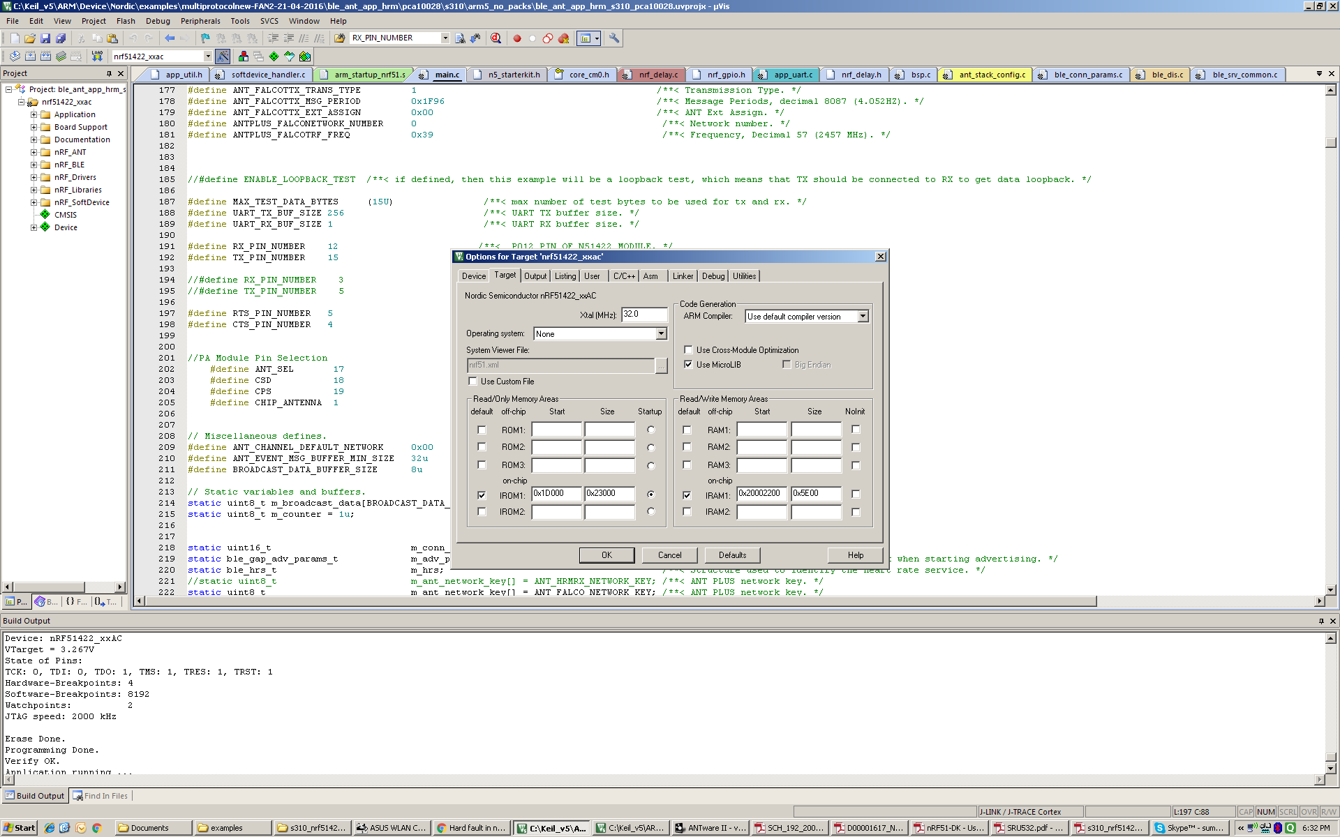Uncheck the Use MicroLIB checkbox
Viewport: 1340px width, 837px height.
point(688,365)
